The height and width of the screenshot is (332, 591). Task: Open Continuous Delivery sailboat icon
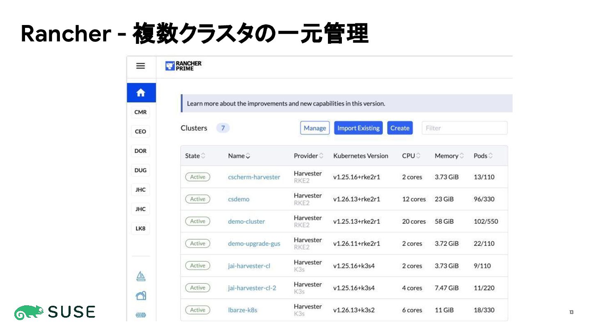point(141,276)
